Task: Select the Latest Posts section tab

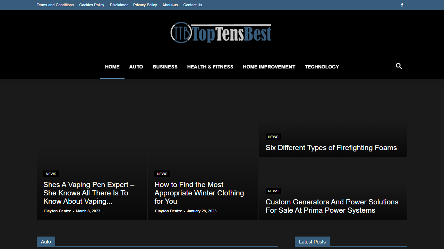Action: [312, 242]
